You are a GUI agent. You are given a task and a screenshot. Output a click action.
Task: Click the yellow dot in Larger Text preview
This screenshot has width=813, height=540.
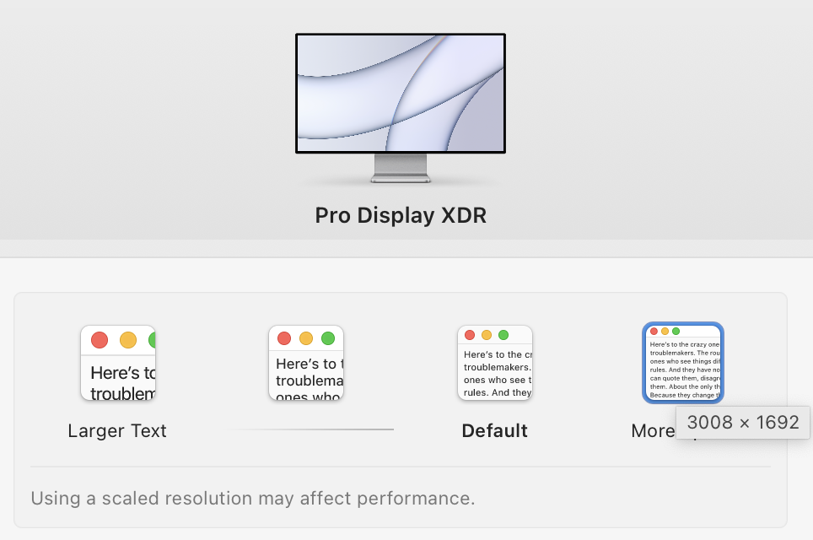click(x=127, y=340)
